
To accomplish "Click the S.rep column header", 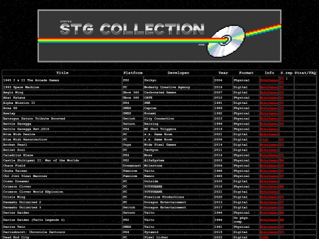I will (x=287, y=73).
